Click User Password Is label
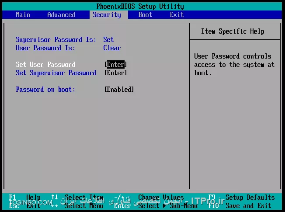This screenshot has width=285, height=212. (45, 48)
